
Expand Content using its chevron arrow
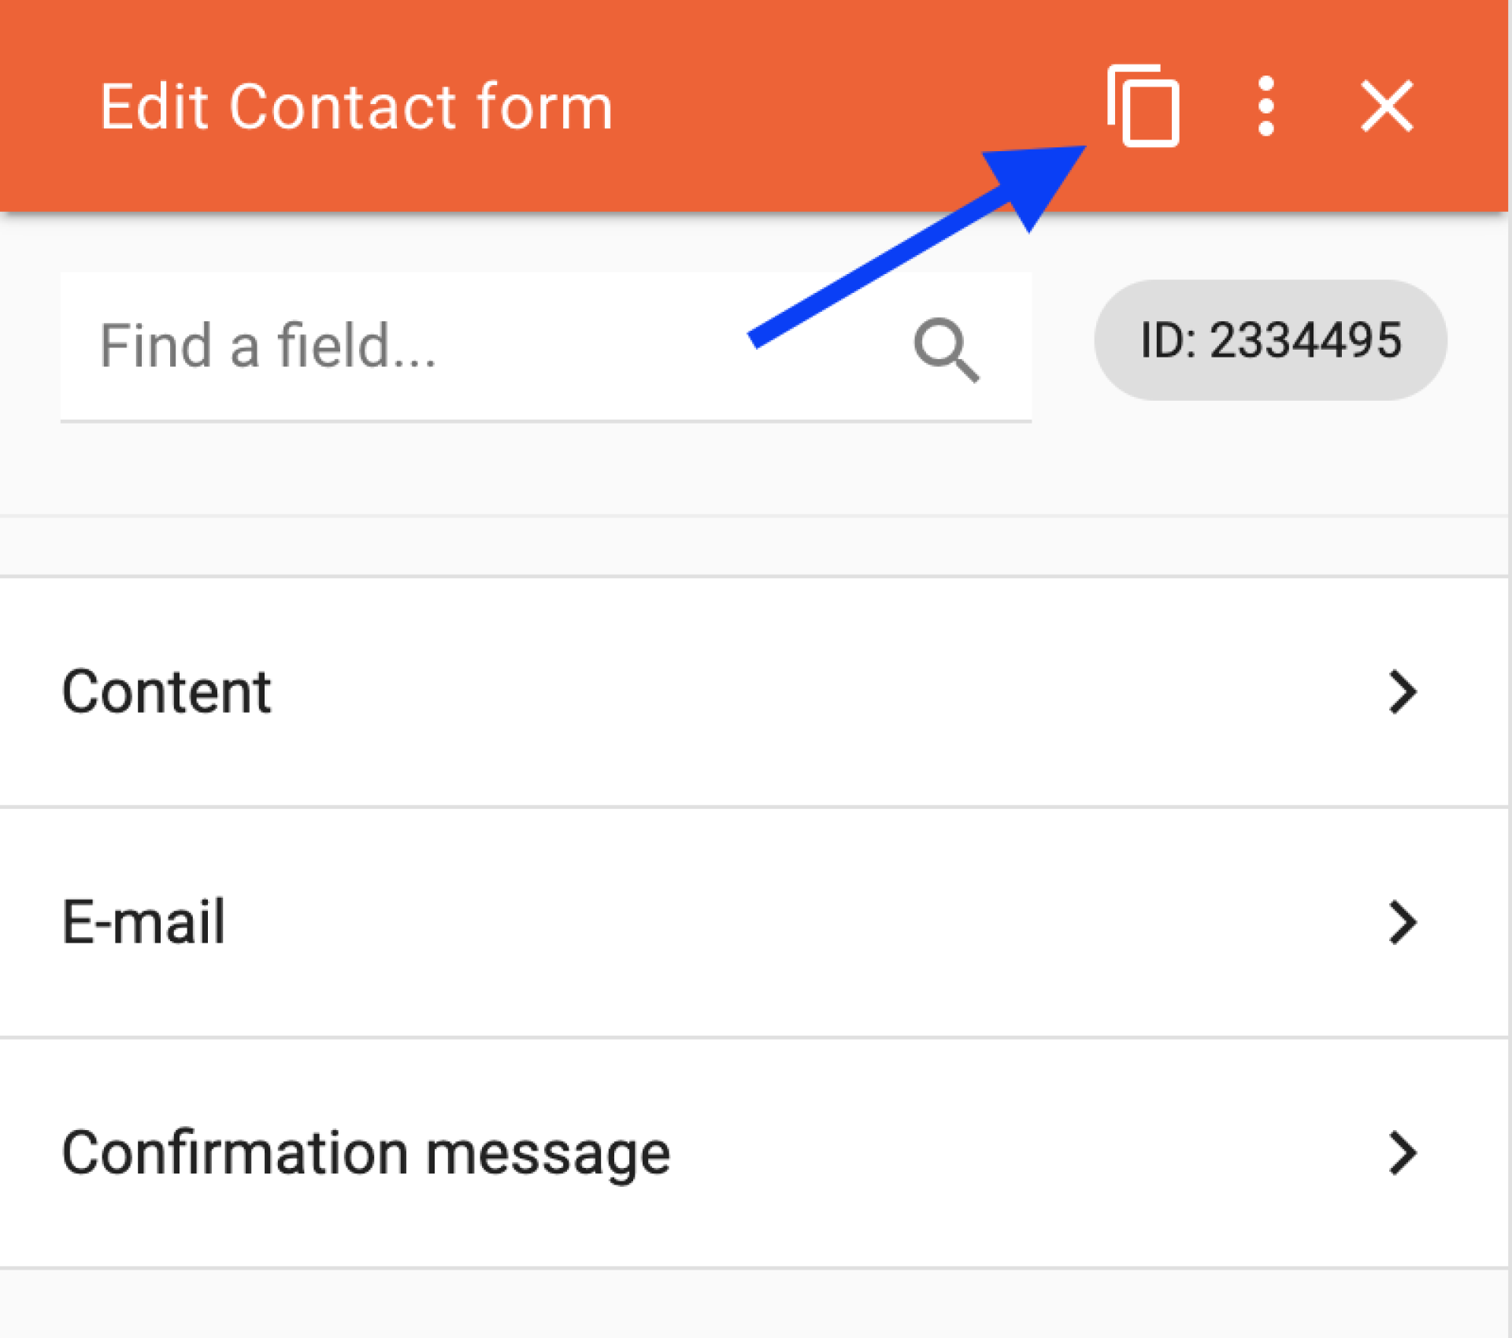click(x=1403, y=692)
